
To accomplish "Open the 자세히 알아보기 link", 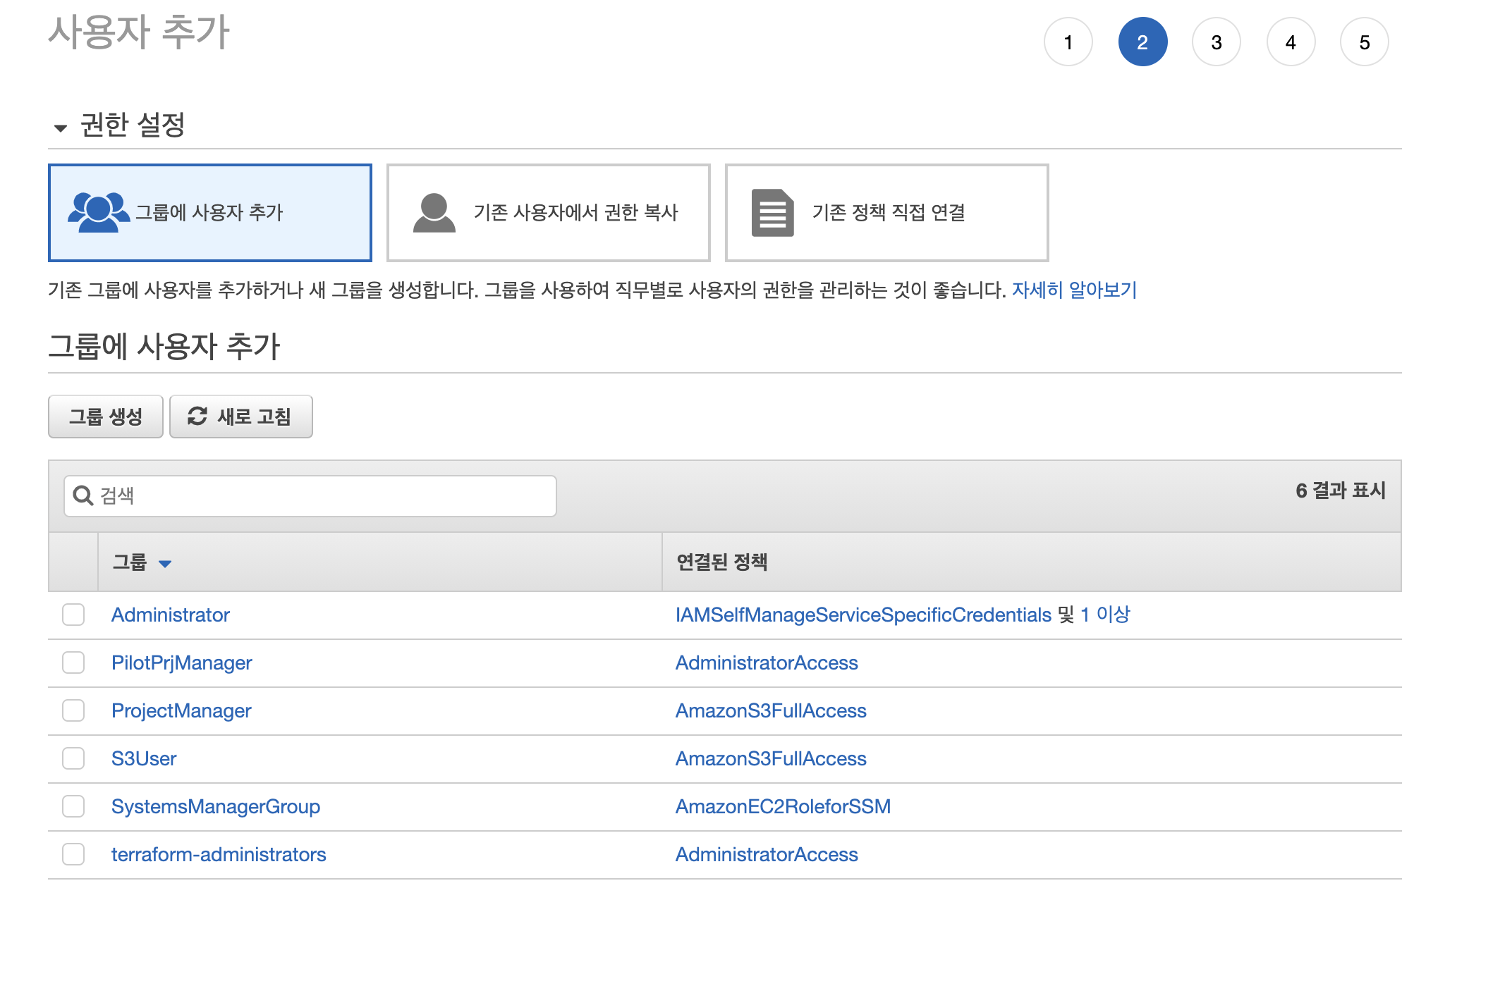I will coord(1074,290).
